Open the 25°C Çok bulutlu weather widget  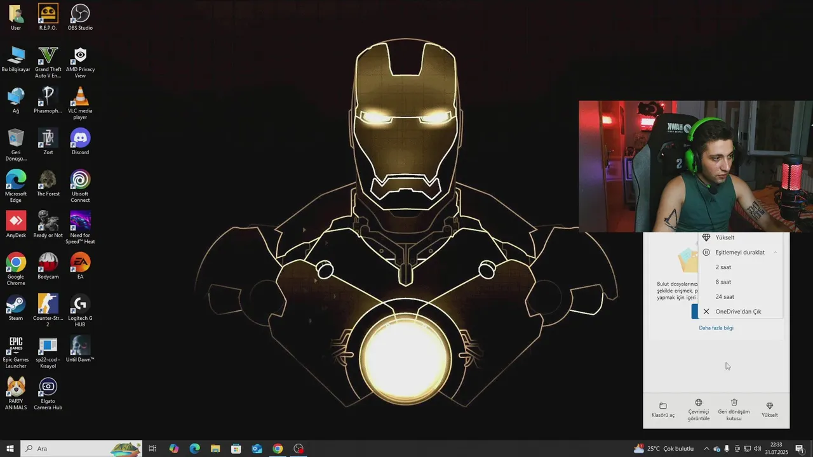pos(663,449)
